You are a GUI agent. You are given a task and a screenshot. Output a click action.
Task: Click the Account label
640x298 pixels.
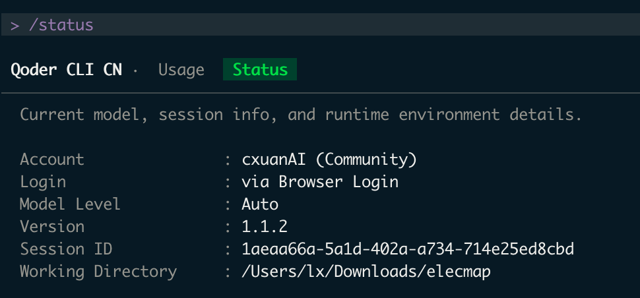[x=52, y=160]
